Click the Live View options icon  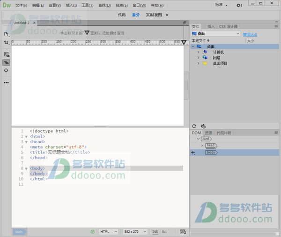pos(6,54)
